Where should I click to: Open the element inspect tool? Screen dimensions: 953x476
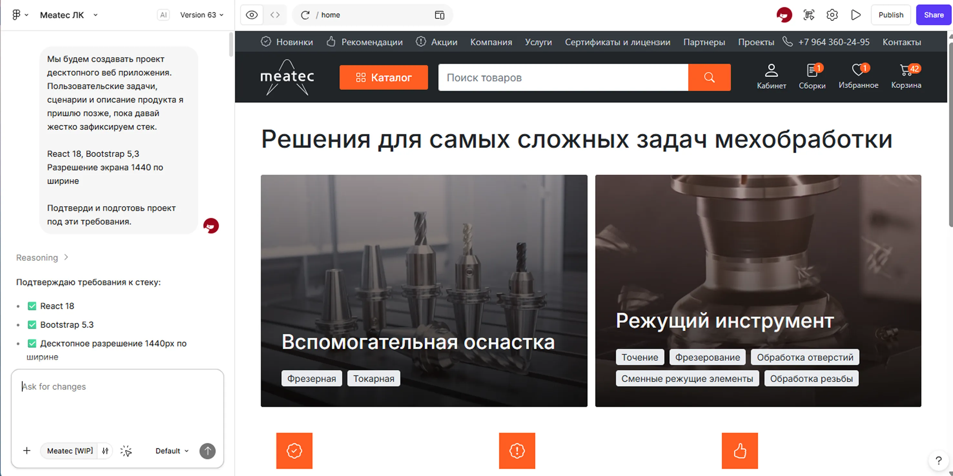[809, 15]
